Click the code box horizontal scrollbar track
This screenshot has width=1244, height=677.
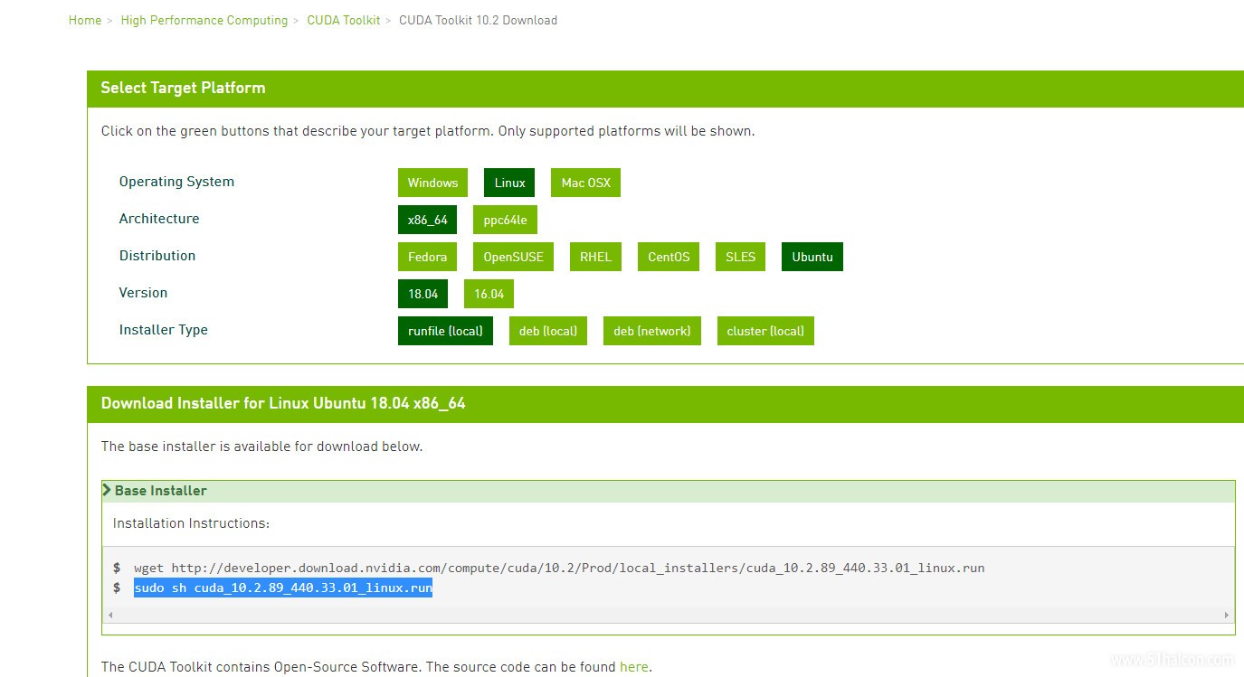pos(669,615)
